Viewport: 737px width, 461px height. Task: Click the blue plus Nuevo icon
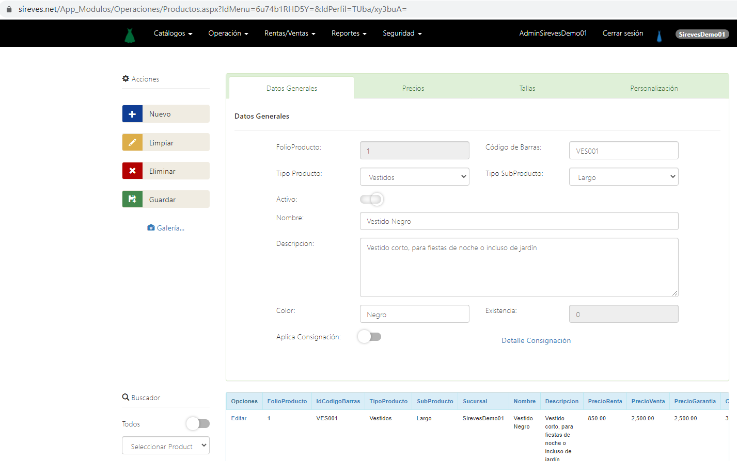tap(132, 114)
